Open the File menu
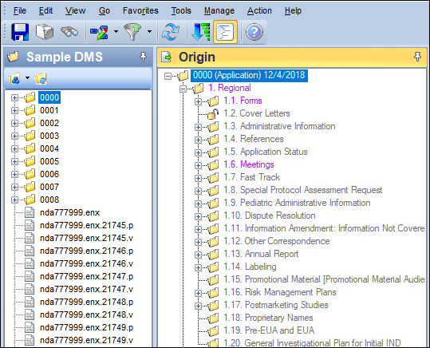Viewport: 430px width, 348px height. (x=20, y=10)
